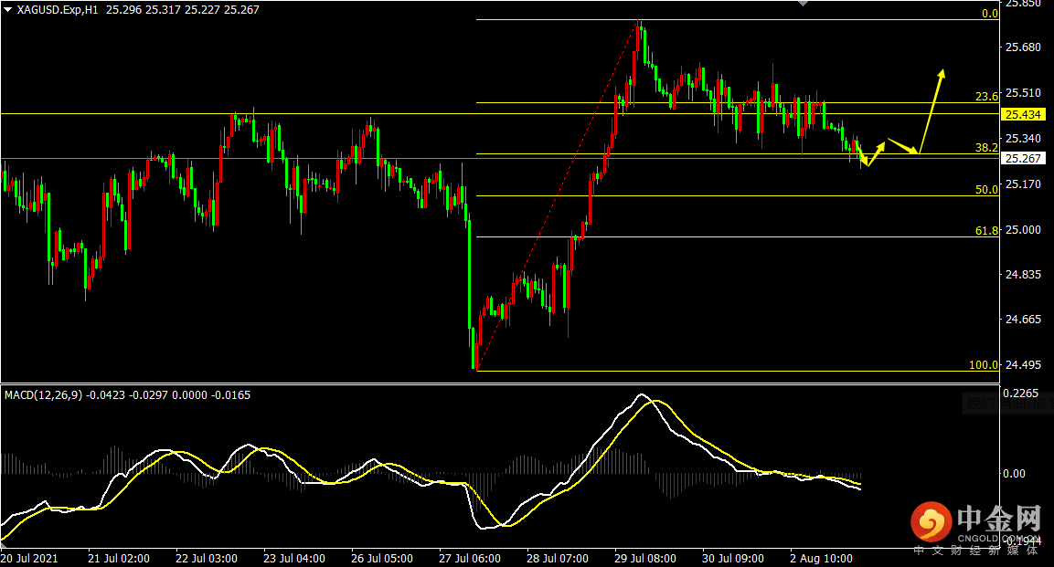Click the 25.510 price axis value
The height and width of the screenshot is (567, 1054).
1023,92
